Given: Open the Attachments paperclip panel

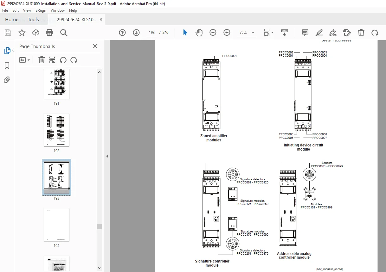Looking at the screenshot, I should pyautogui.click(x=7, y=80).
